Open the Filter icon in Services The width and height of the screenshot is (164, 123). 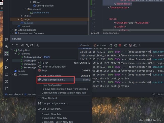click(x=27, y=45)
